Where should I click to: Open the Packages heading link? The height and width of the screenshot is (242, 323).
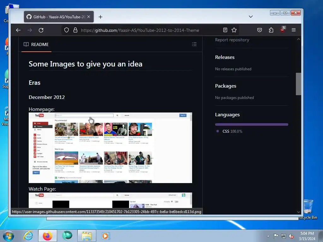[226, 86]
